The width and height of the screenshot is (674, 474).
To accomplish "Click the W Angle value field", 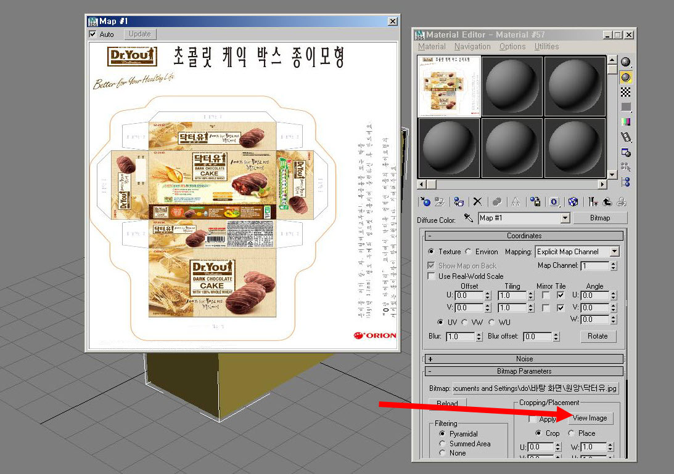I will click(595, 319).
